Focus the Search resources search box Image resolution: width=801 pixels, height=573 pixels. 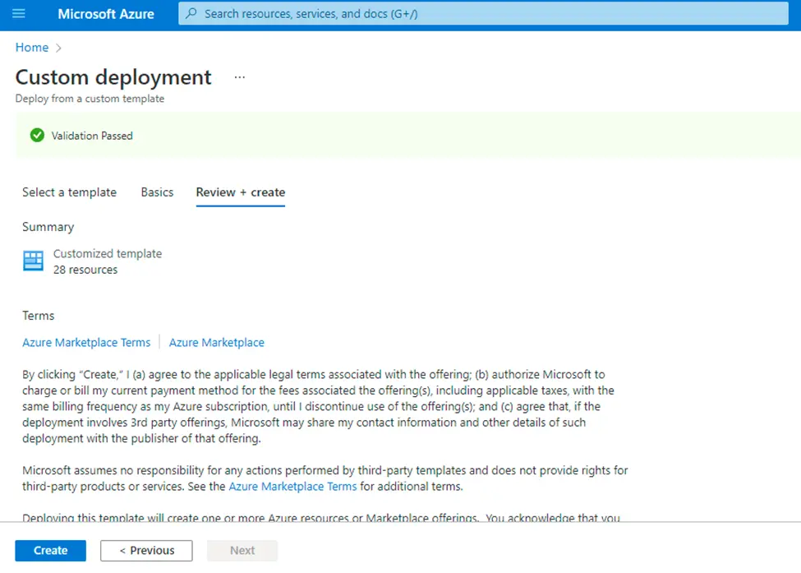483,14
